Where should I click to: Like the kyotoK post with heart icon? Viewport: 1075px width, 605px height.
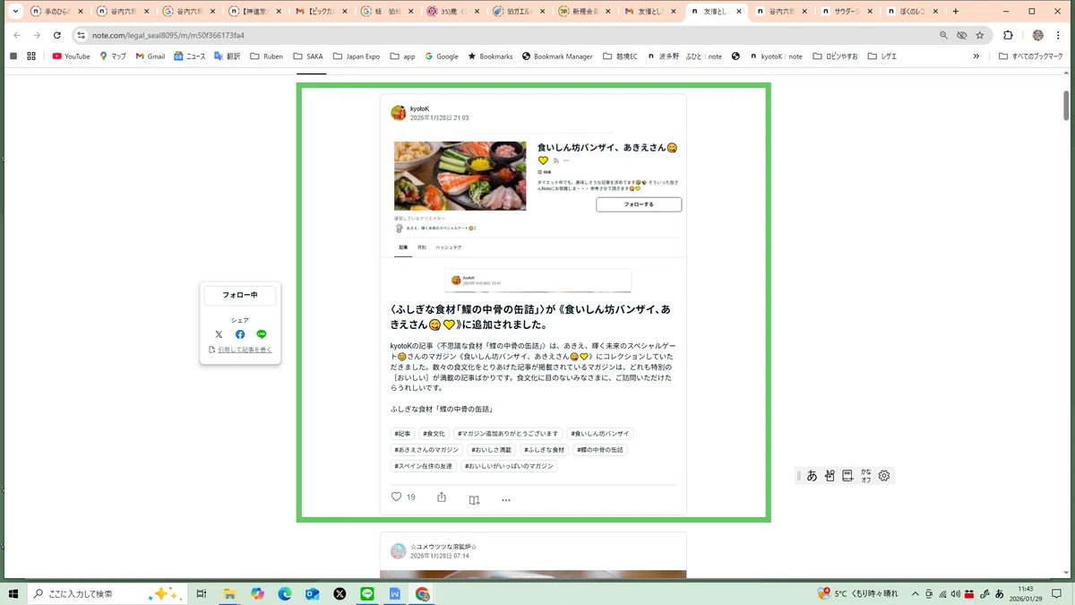pos(397,497)
